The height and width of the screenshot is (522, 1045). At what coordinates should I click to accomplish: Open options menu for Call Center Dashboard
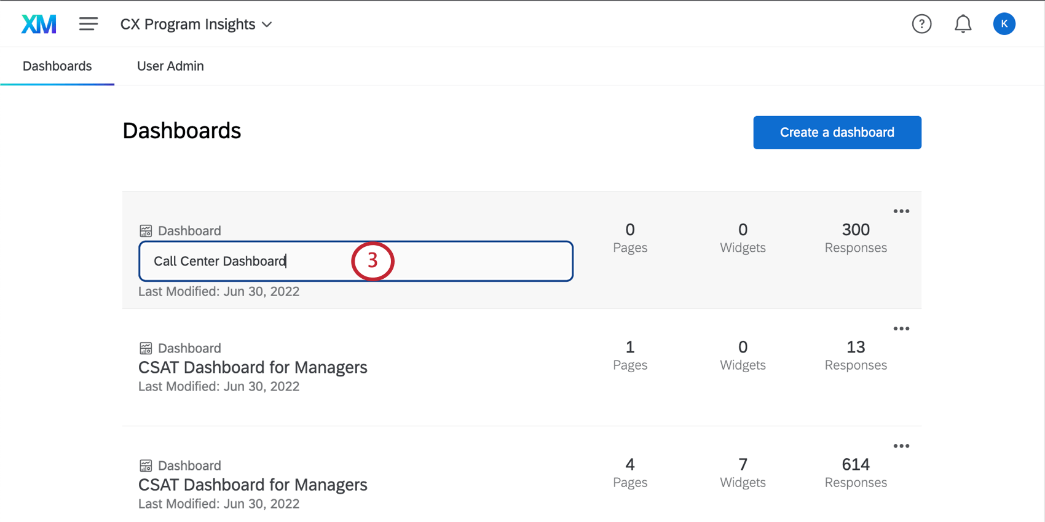pyautogui.click(x=901, y=211)
